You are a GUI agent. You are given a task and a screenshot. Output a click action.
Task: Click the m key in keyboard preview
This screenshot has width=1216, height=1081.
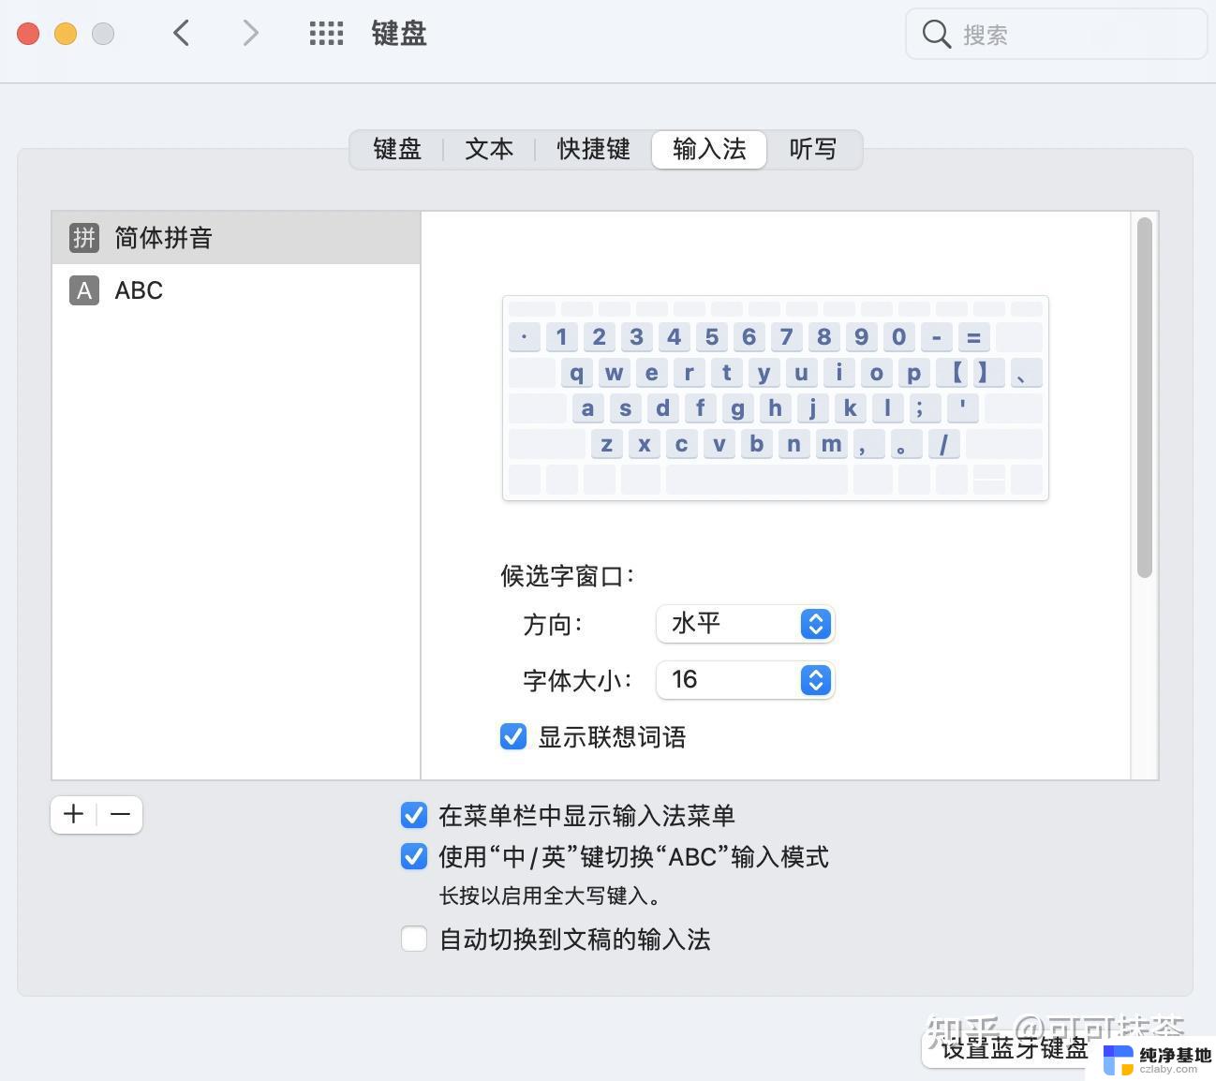point(831,444)
